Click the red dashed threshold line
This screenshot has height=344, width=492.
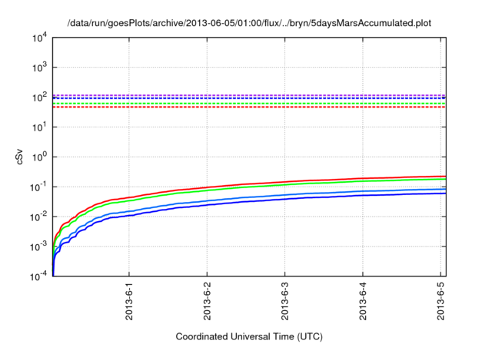click(x=249, y=107)
